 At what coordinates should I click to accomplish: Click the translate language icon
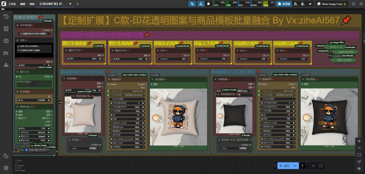[x=192, y=4]
